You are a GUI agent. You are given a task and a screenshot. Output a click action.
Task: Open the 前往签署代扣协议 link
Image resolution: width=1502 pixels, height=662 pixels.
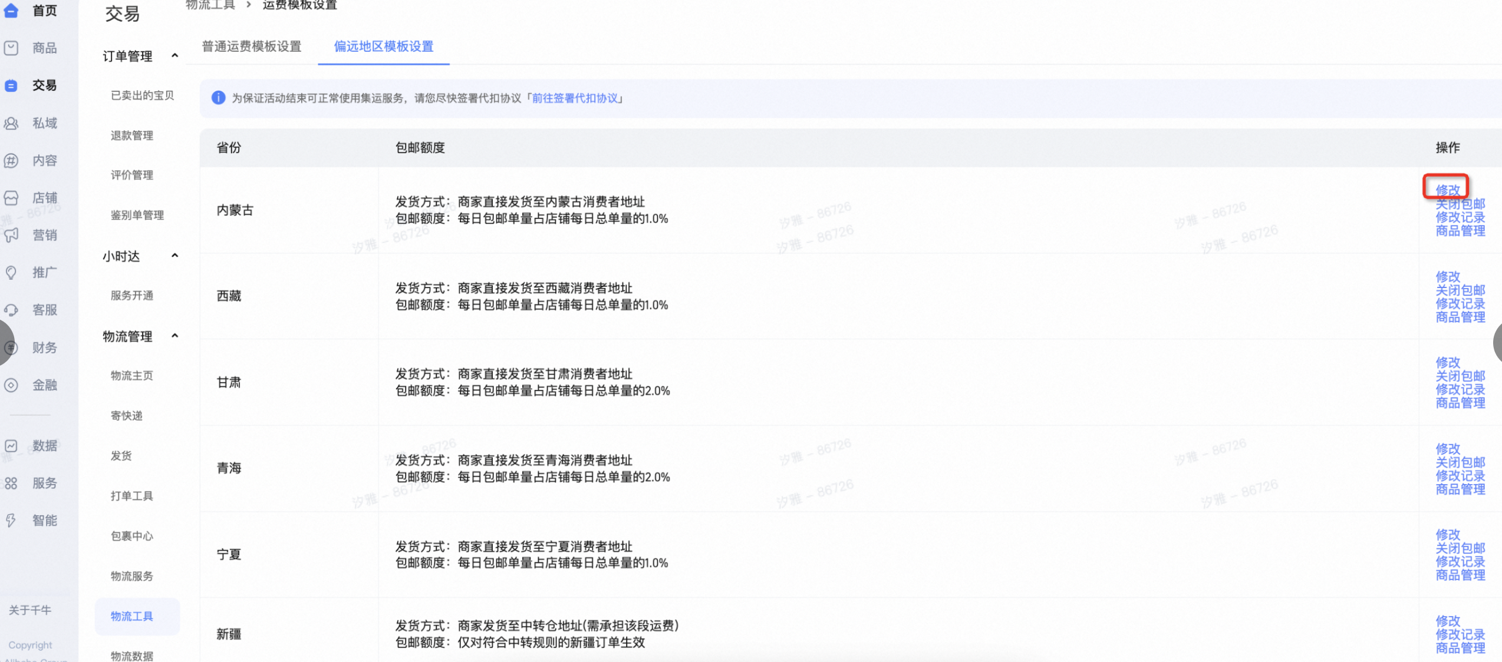(x=575, y=98)
